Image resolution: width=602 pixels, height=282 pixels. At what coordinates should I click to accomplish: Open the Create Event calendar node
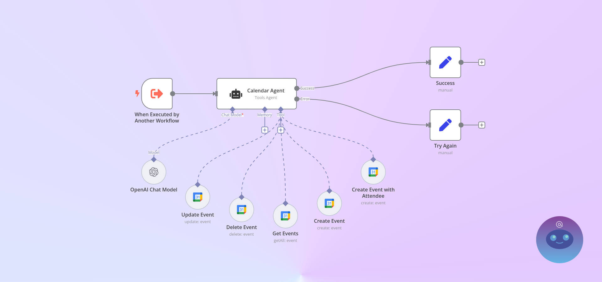coord(329,203)
